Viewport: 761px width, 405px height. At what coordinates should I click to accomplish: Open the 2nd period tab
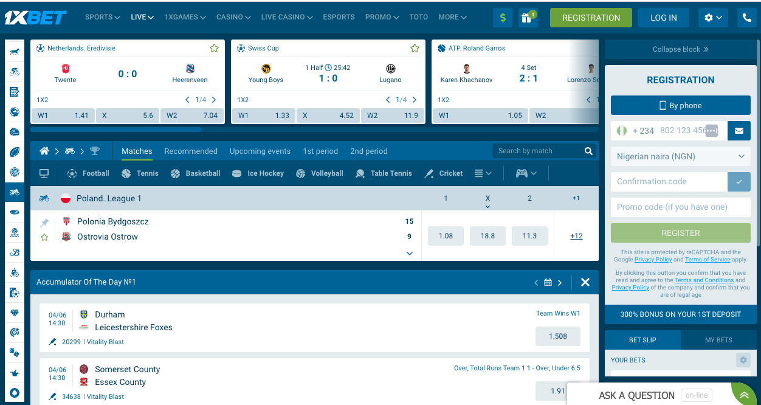[x=369, y=151]
